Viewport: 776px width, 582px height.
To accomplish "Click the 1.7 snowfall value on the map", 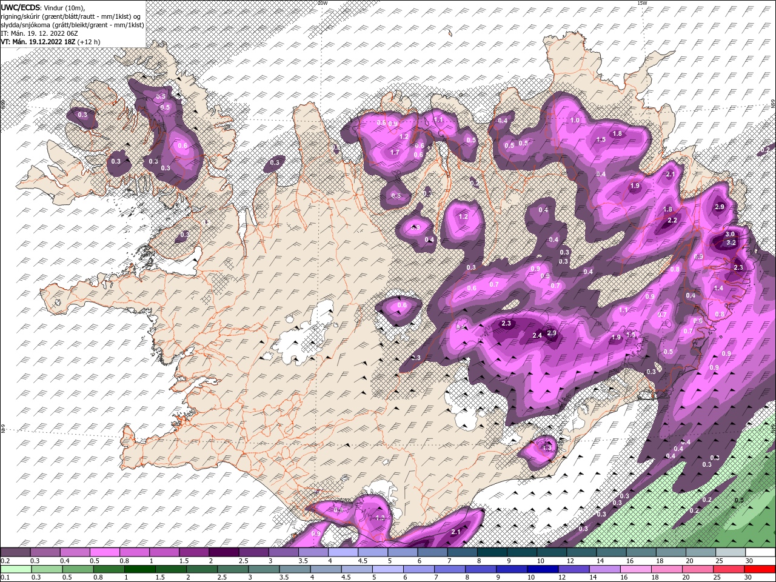I will click(395, 152).
